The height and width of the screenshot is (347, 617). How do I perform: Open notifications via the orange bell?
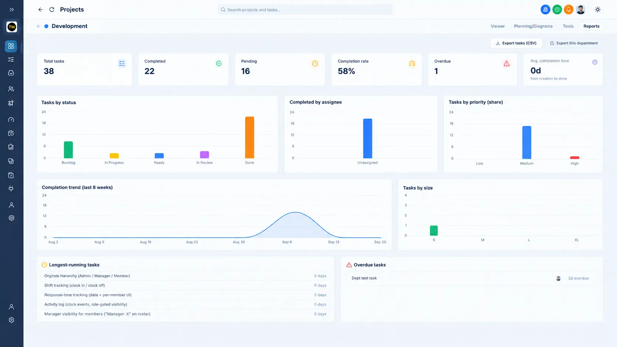[569, 10]
